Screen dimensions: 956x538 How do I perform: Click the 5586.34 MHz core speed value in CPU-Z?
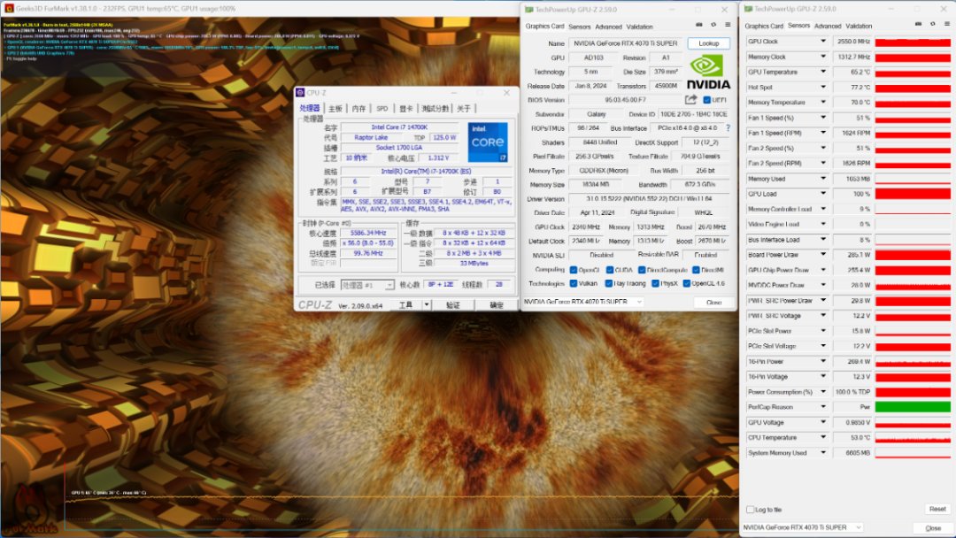369,233
